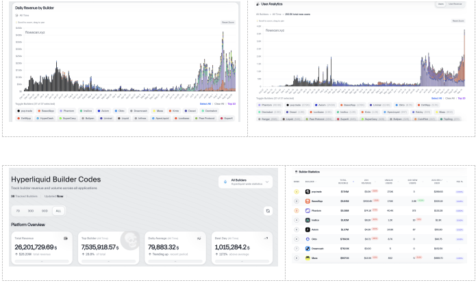Click the Axiom logo in Builder Statistics table
Image resolution: width=476 pixels, height=285 pixels.
tap(308, 230)
